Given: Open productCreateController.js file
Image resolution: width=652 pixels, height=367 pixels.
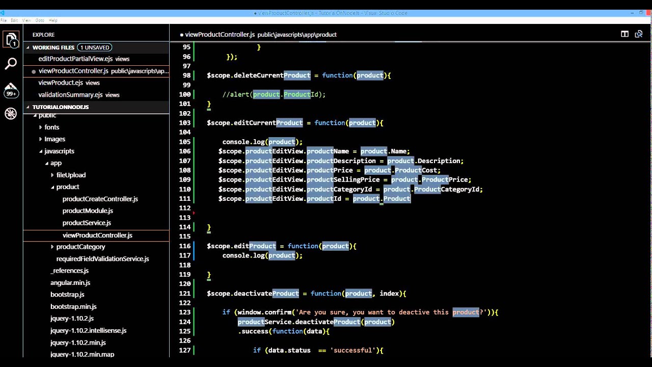Looking at the screenshot, I should [x=100, y=199].
